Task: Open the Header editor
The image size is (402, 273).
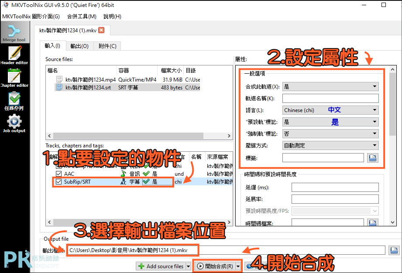Action: point(14,55)
